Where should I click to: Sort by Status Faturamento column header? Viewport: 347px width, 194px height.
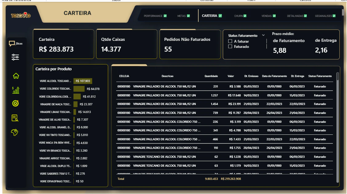tap(320, 76)
